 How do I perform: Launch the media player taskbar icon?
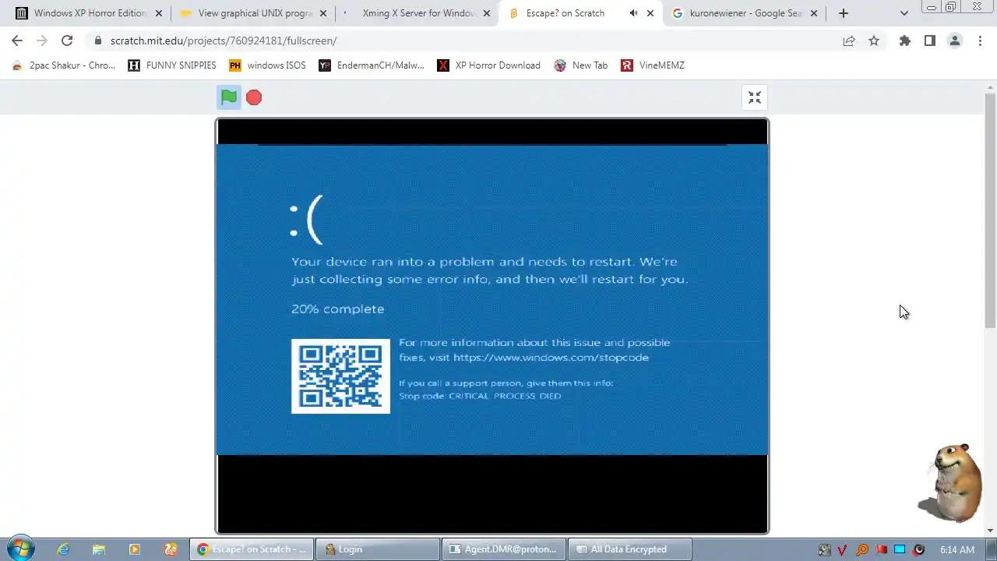135,549
